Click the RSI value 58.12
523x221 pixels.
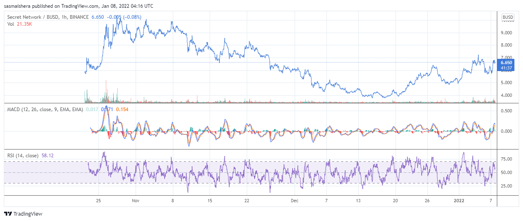point(47,156)
